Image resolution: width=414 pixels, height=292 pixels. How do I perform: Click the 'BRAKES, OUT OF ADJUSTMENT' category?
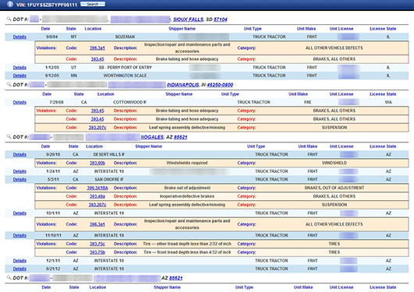coord(334,188)
